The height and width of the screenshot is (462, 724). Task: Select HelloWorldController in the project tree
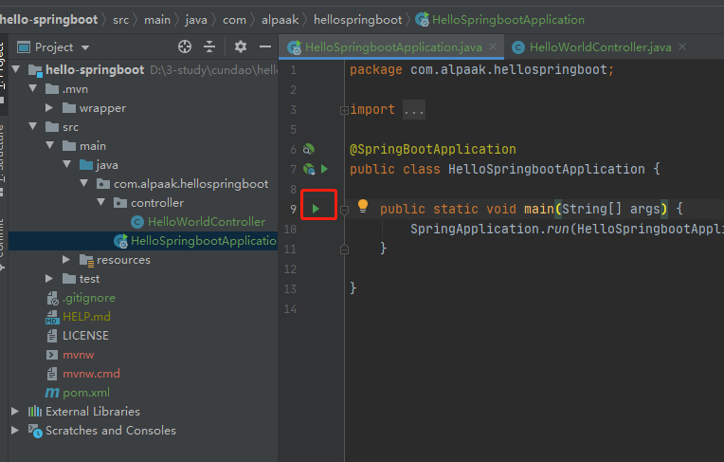tap(207, 222)
